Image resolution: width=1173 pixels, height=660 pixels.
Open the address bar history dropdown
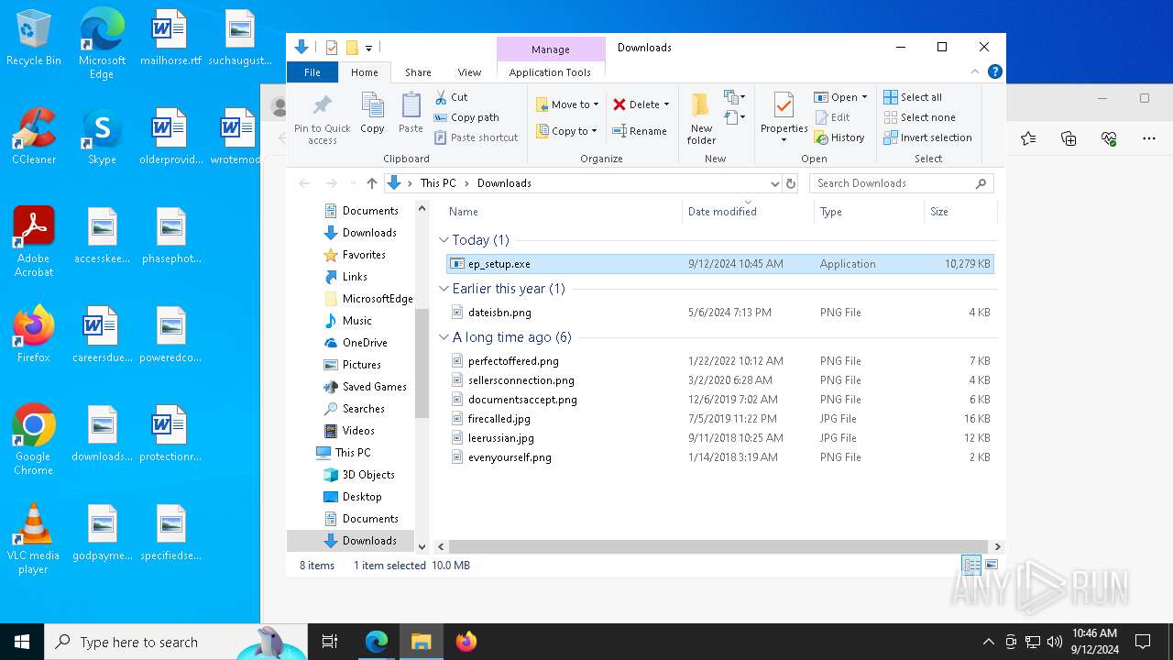[x=774, y=183]
